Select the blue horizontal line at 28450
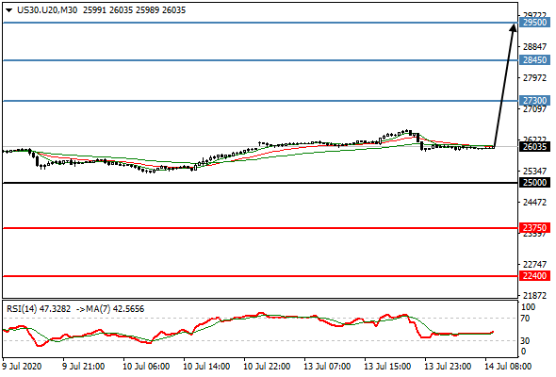The height and width of the screenshot is (377, 556). 260,60
